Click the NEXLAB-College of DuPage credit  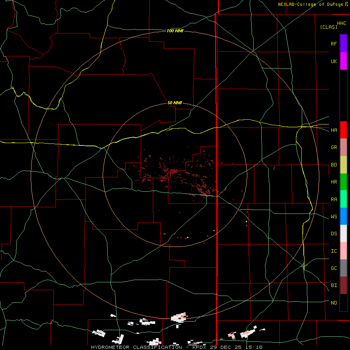tap(310, 4)
